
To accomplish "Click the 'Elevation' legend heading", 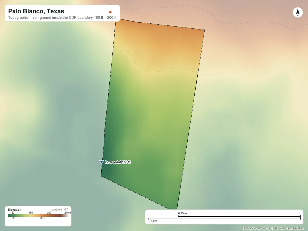I will (15, 210).
